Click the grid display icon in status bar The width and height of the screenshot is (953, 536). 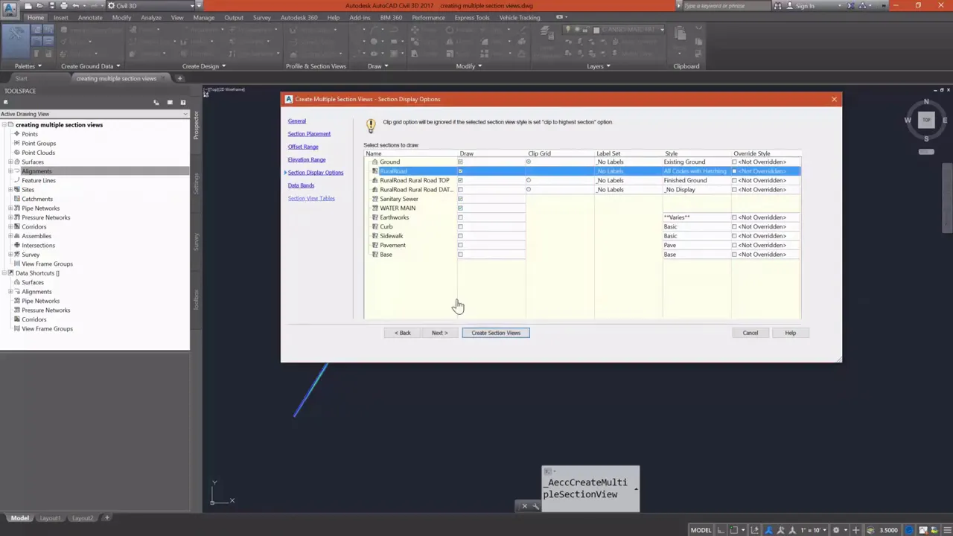(721, 530)
